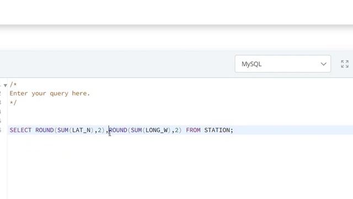Screen dimensions: 353x199
Task: Click the chevron arrow beside MySQL
Action: coord(324,64)
